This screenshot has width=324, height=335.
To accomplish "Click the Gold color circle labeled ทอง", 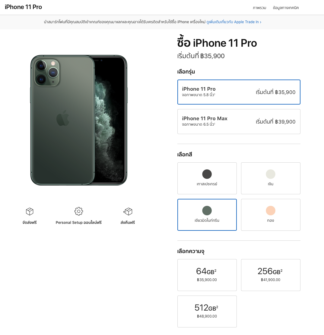I will [x=271, y=210].
